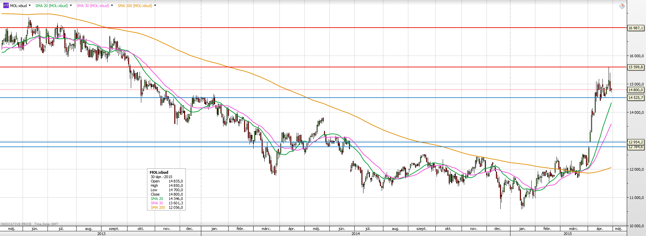Click the ápr. month label under 2015
646x236 pixels.
tap(599, 229)
